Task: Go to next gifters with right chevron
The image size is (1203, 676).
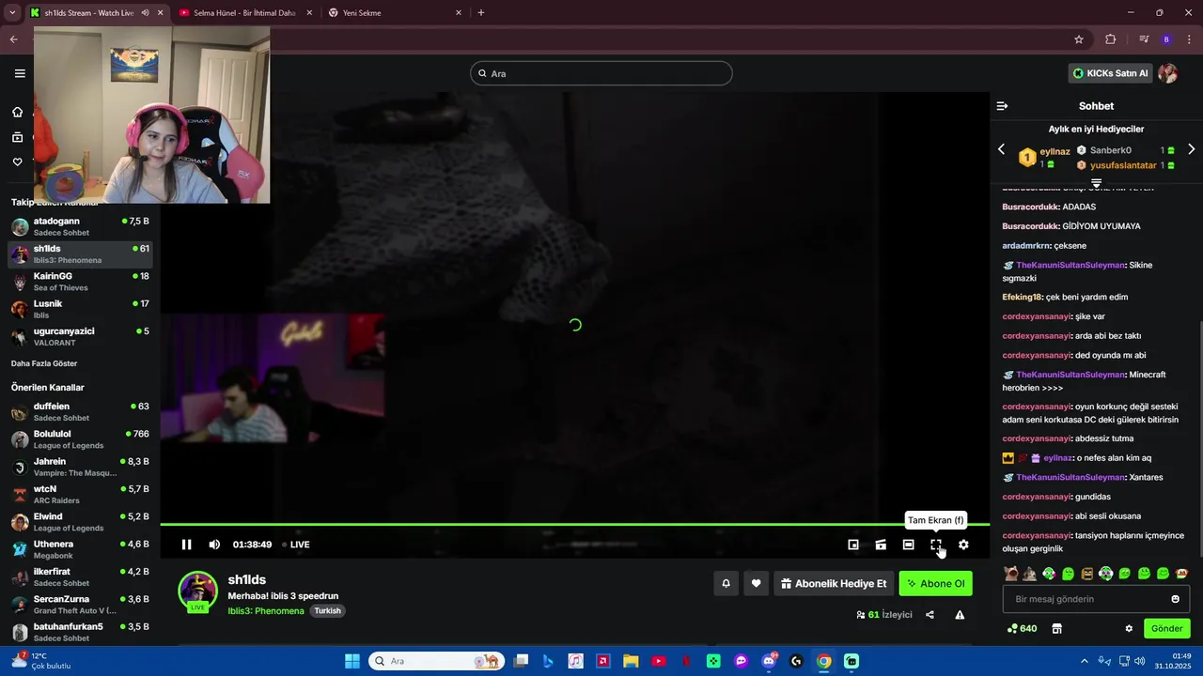Action: coord(1192,149)
